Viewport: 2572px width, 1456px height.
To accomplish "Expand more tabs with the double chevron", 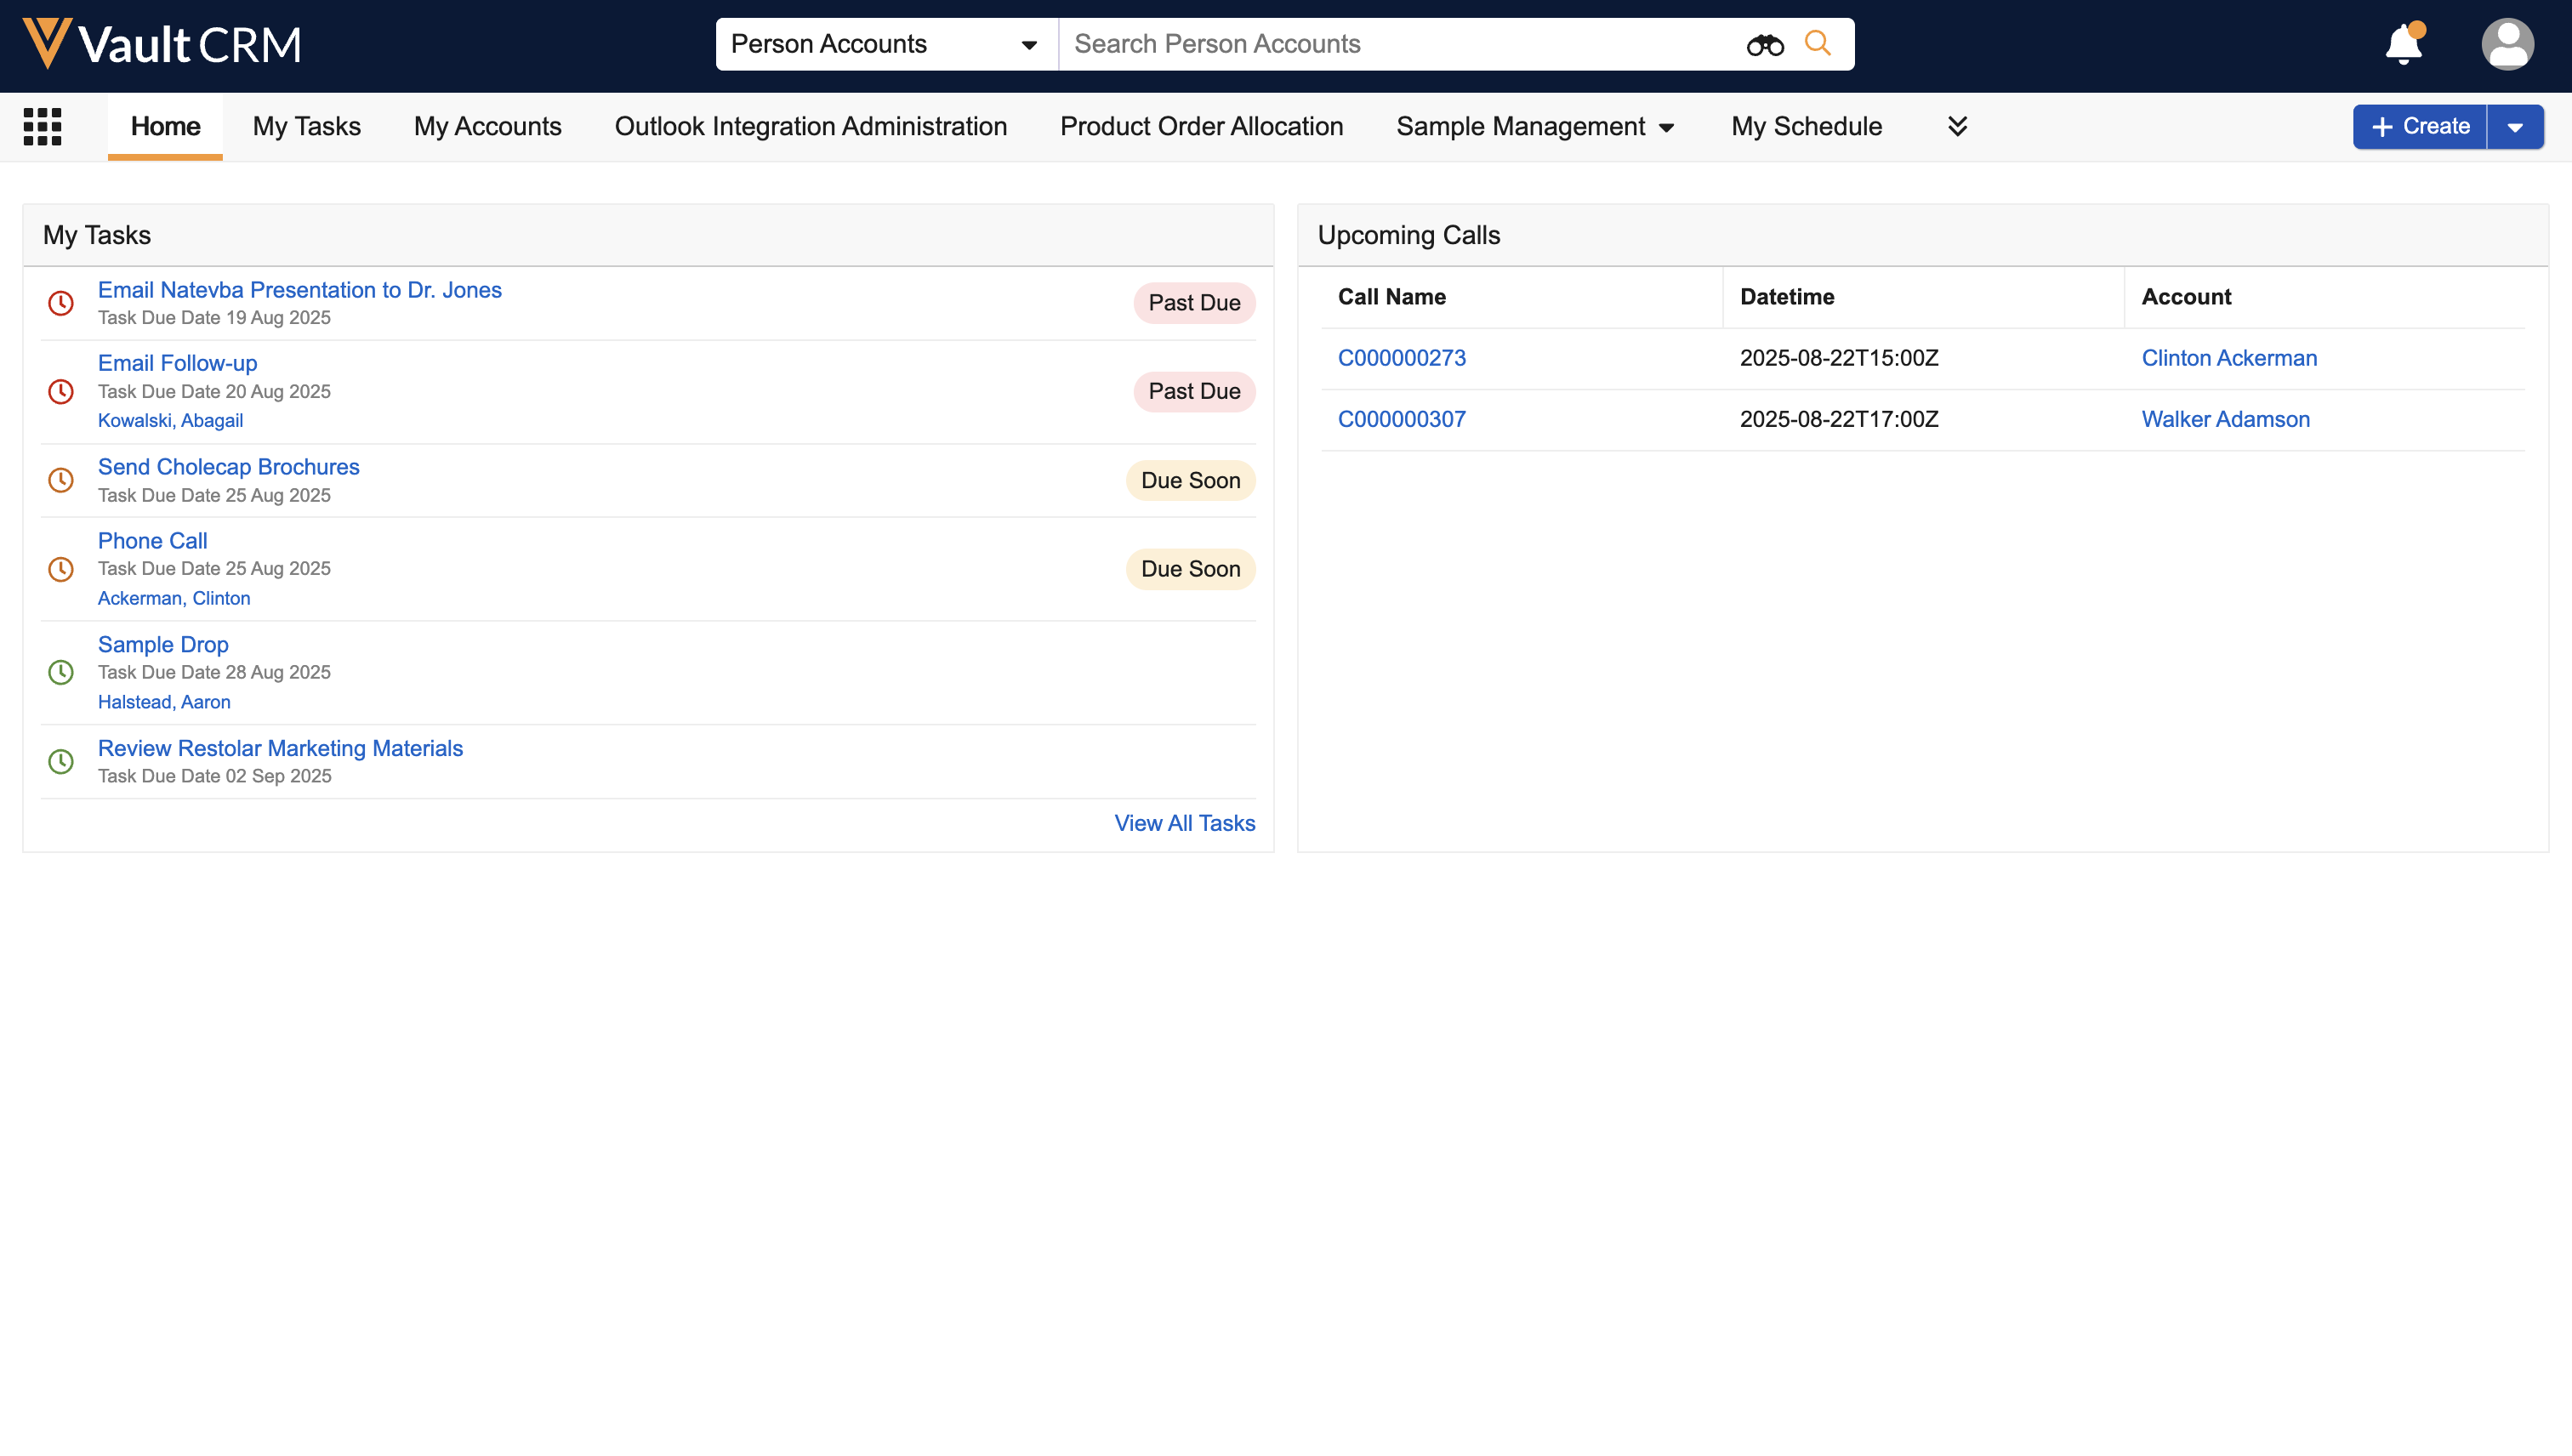I will pos(1958,126).
